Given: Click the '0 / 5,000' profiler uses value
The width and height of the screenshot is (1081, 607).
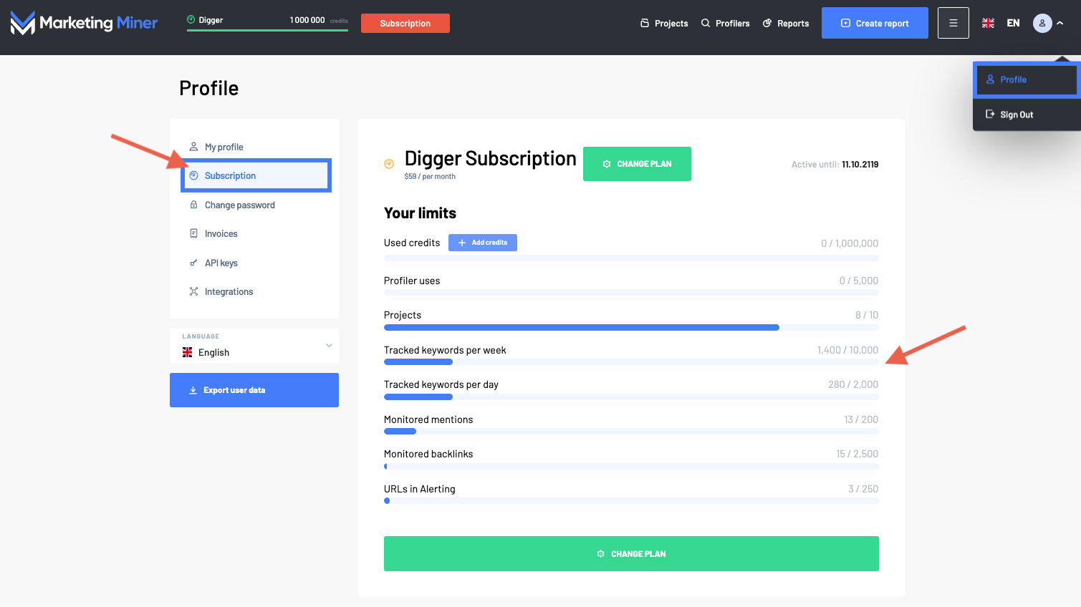Looking at the screenshot, I should tap(859, 281).
